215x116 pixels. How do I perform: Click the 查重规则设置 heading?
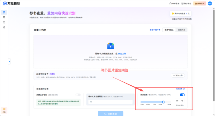pos(42,89)
